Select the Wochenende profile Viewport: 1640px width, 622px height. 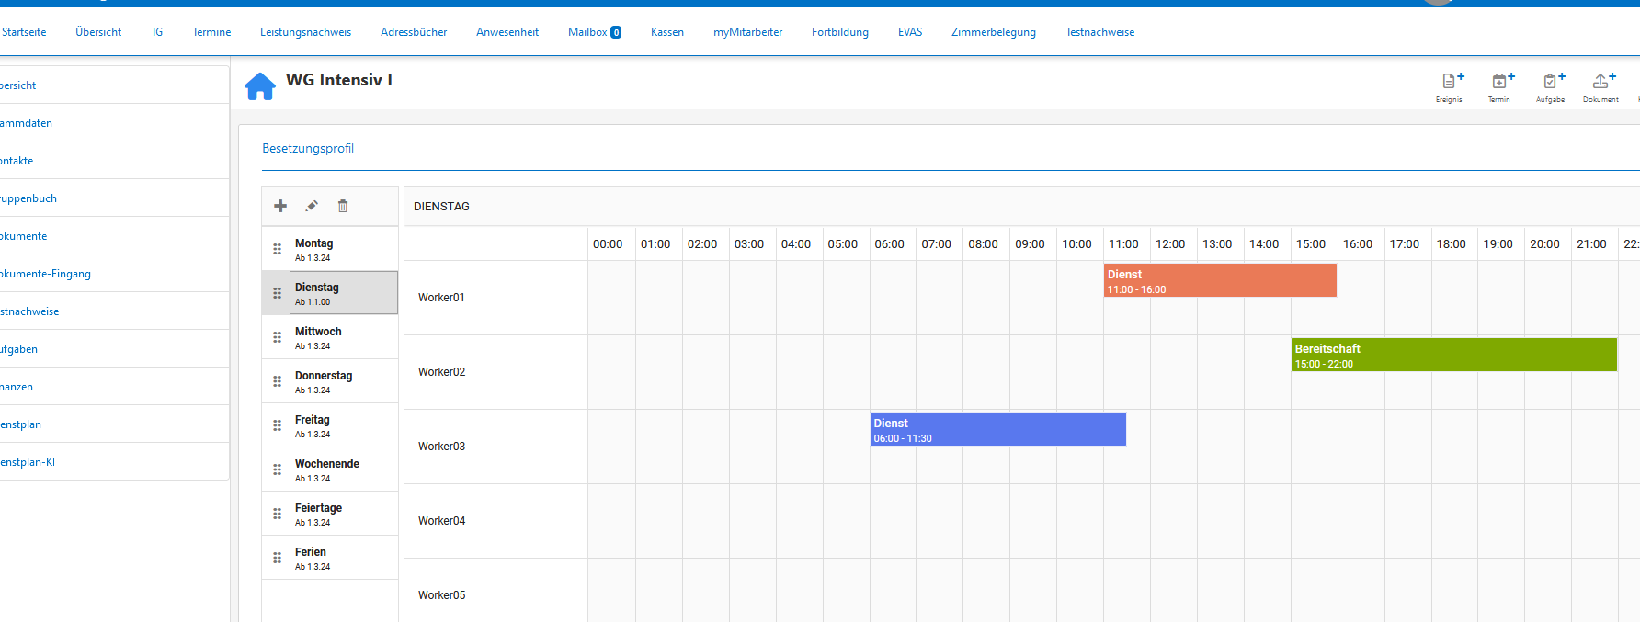click(x=327, y=469)
